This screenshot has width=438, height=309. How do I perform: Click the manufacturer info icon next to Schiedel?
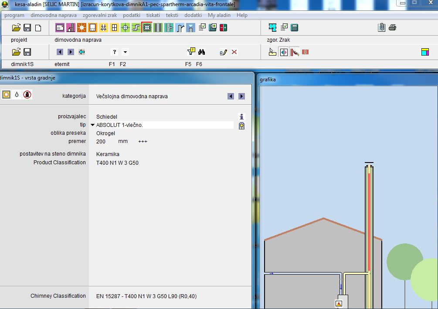[x=242, y=116]
